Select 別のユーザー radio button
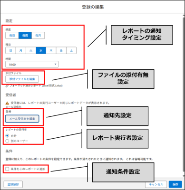 tap(7, 141)
